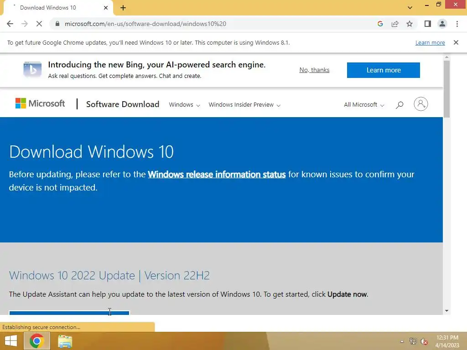The width and height of the screenshot is (467, 350).
Task: Expand the Windows menu
Action: tap(184, 105)
